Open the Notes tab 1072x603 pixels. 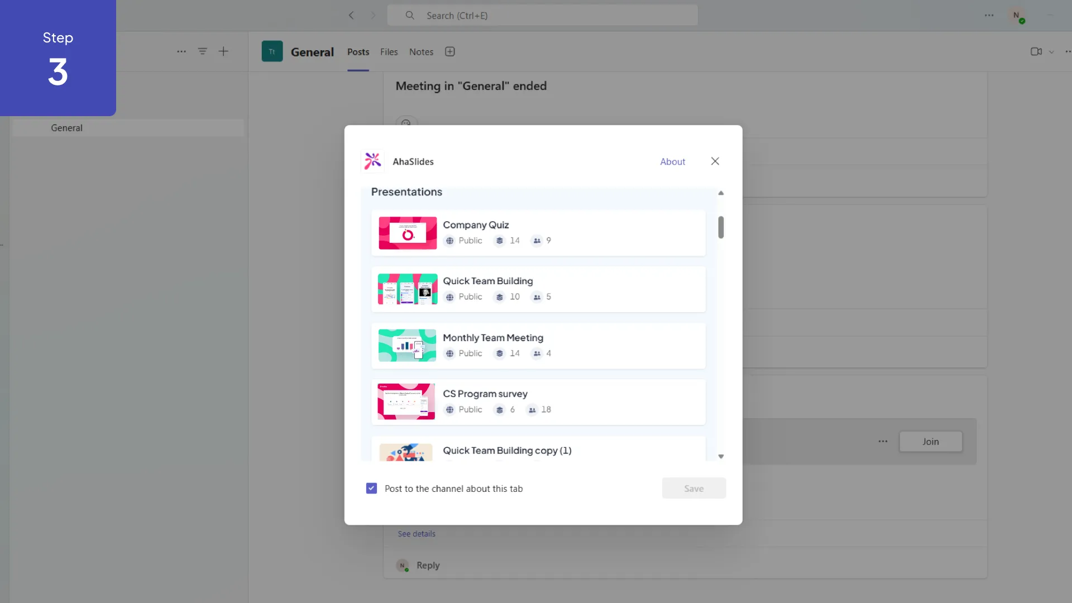pos(421,52)
